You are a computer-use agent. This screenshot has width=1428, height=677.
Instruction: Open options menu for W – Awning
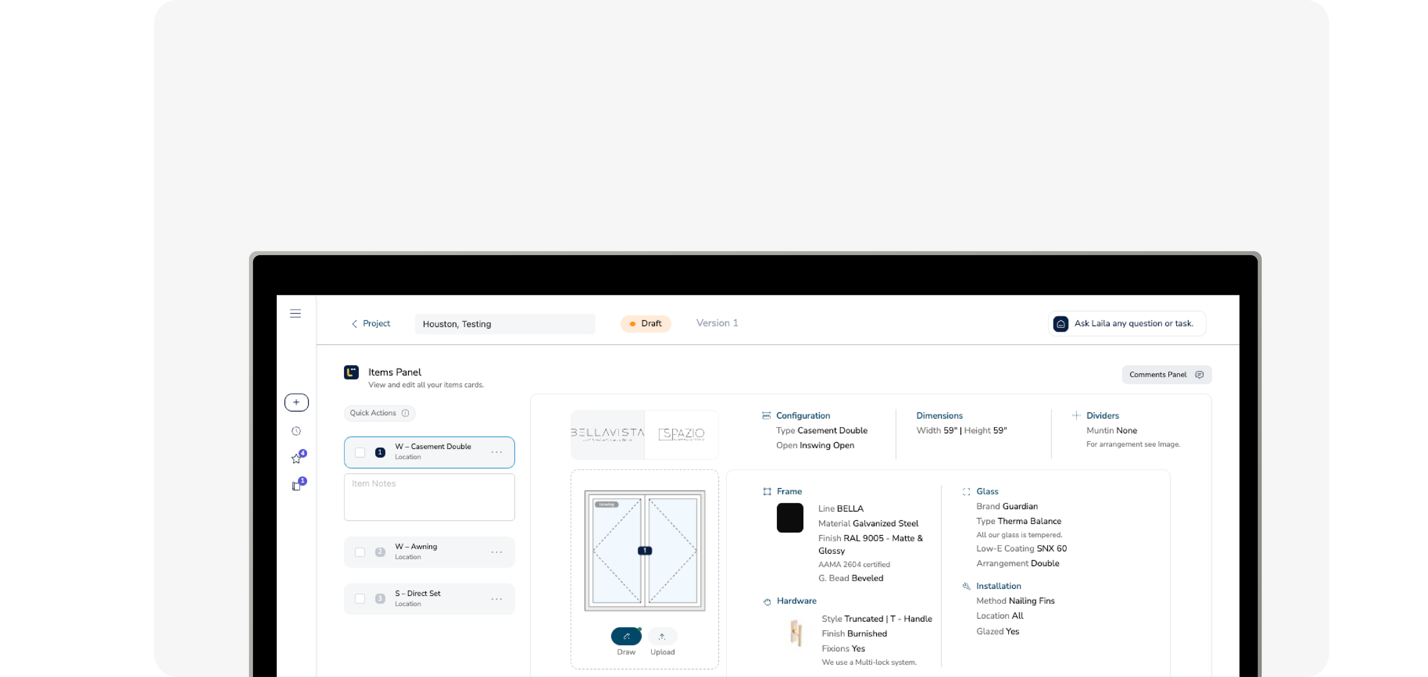pyautogui.click(x=497, y=552)
